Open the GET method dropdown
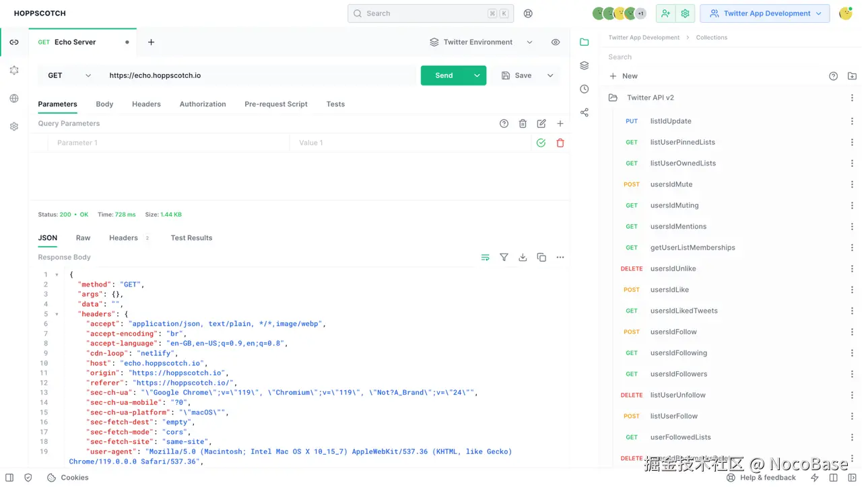862x487 pixels. [69, 75]
